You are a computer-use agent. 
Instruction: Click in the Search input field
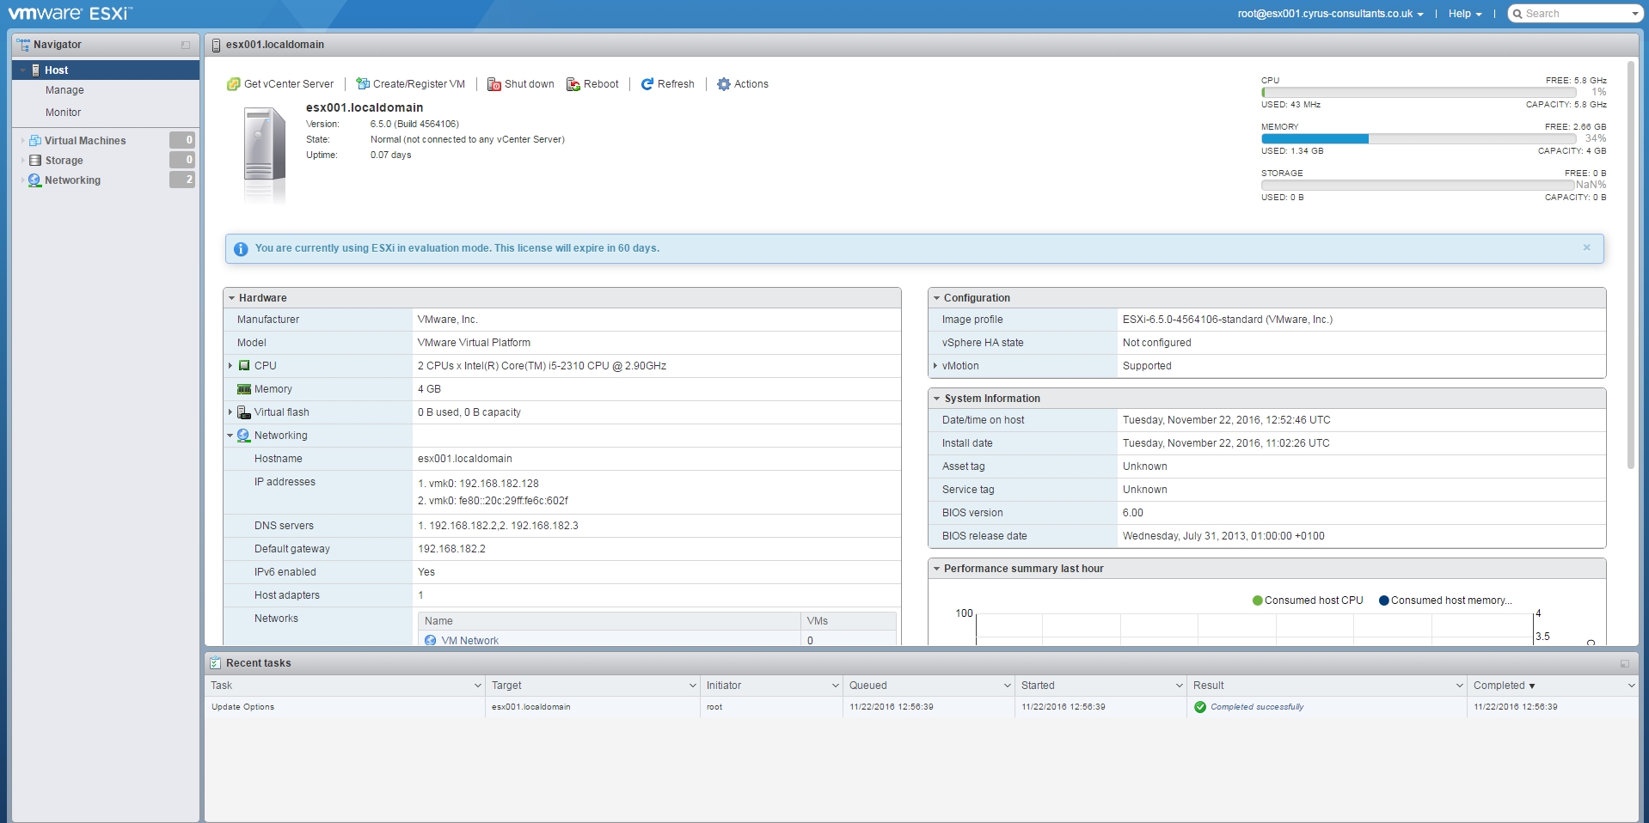pos(1576,14)
